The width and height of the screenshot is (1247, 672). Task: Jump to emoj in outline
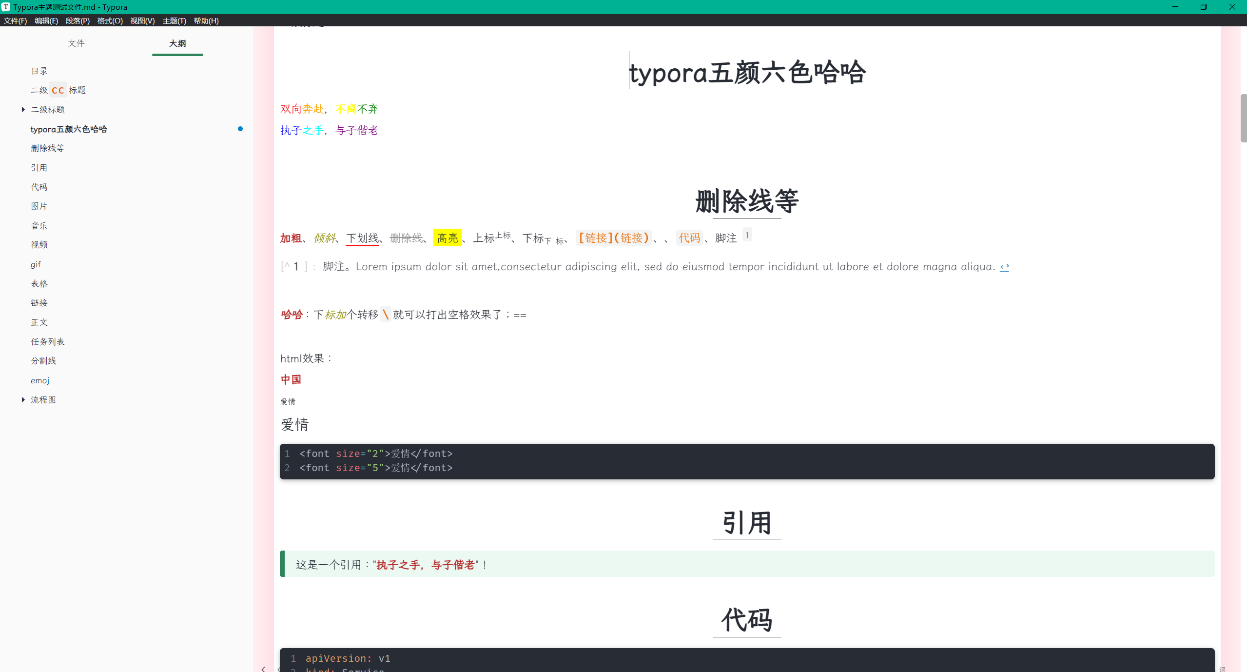point(40,380)
